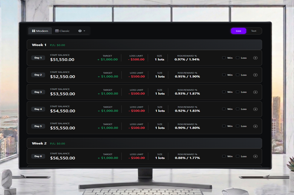This screenshot has height=195, width=294.
Task: Click Day 1 loss limit - $500.00
Action: click(136, 59)
